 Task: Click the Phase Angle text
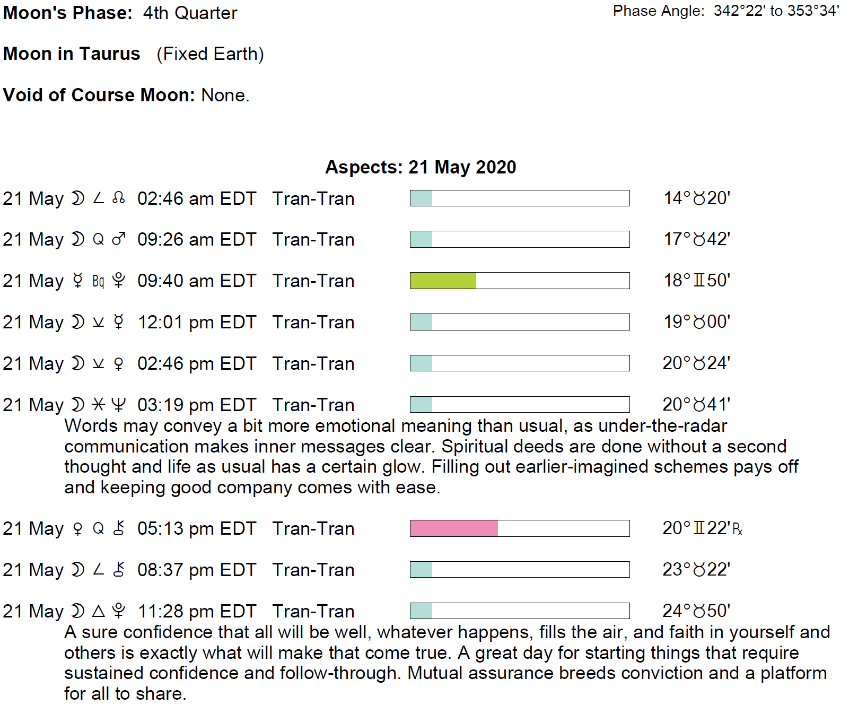726,11
